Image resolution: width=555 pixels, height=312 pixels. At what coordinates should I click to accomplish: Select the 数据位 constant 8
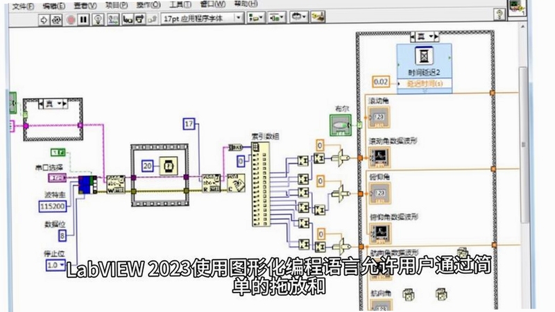coord(62,236)
